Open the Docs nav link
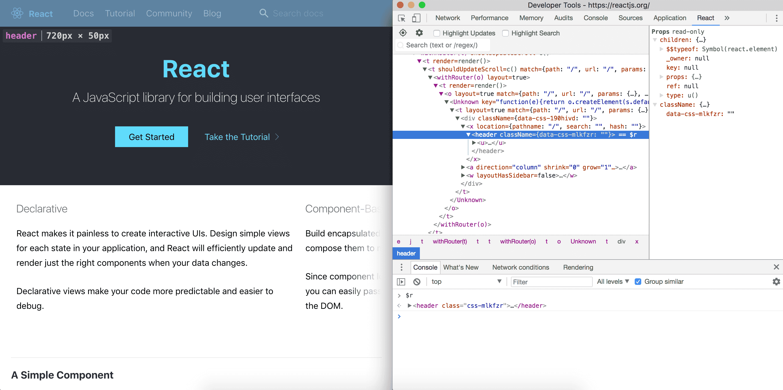The image size is (783, 390). click(x=83, y=13)
